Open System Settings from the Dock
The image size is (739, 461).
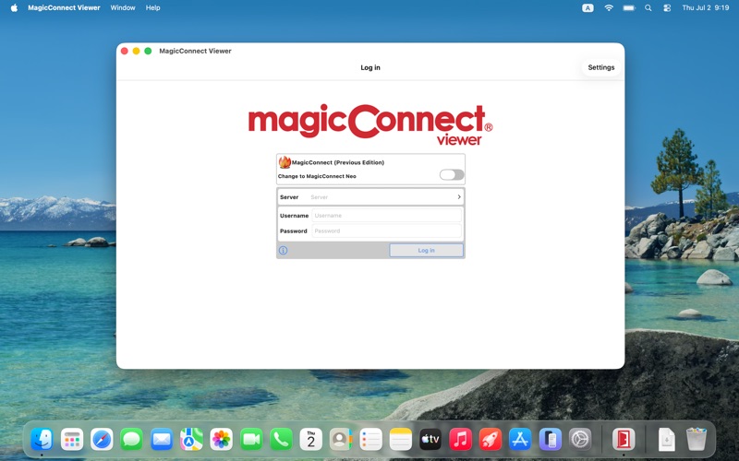click(580, 440)
